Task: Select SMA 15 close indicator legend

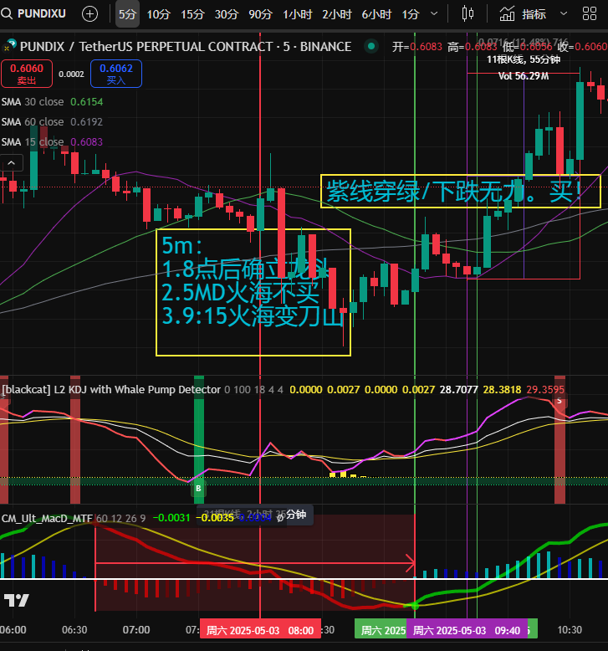Action: (x=52, y=141)
